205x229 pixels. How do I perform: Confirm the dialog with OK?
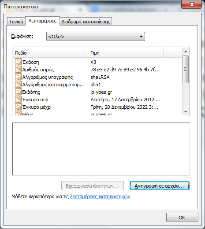(182, 218)
